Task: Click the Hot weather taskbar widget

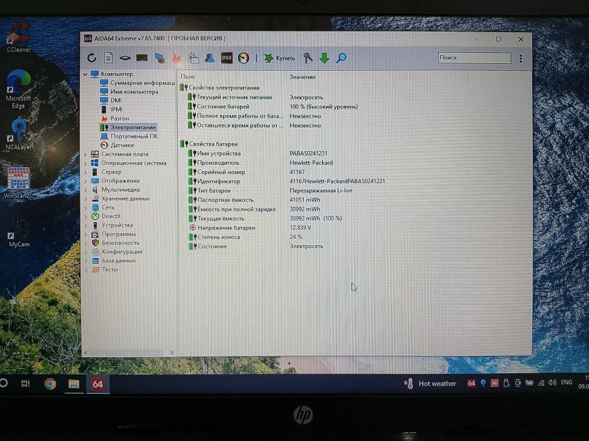Action: 429,384
